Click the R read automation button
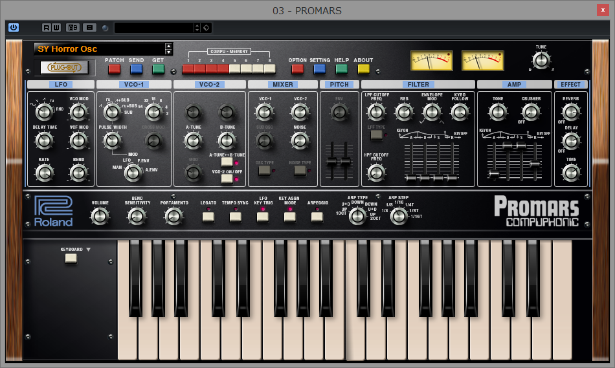This screenshot has width=615, height=368. pos(46,27)
